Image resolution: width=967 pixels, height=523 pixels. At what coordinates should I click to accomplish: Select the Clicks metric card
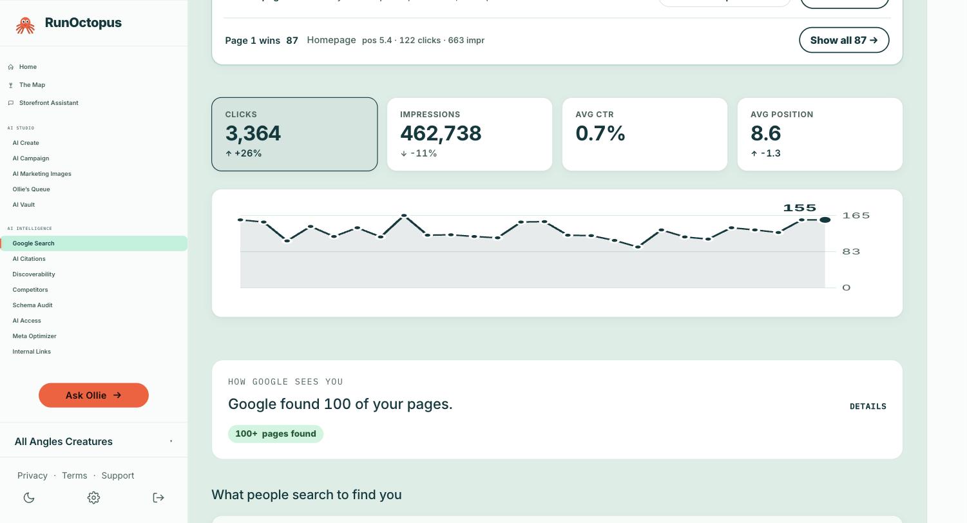point(294,134)
